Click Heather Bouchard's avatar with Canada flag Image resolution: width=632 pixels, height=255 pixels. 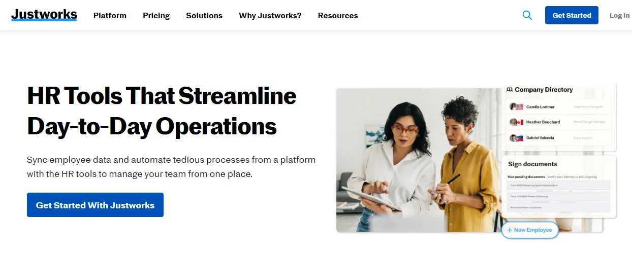[517, 122]
